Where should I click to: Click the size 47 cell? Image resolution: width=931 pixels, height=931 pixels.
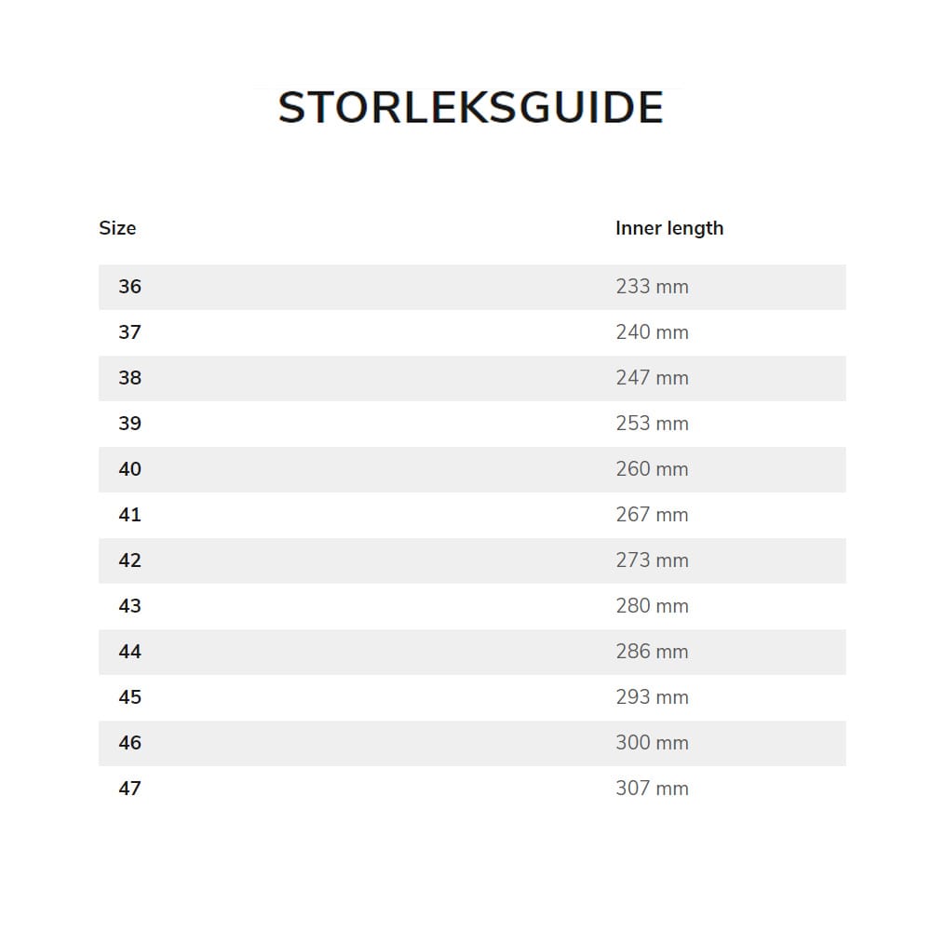pyautogui.click(x=130, y=789)
